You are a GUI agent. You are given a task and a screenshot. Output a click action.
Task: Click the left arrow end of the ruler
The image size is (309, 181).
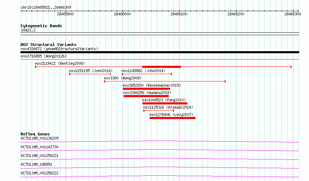pyautogui.click(x=22, y=11)
